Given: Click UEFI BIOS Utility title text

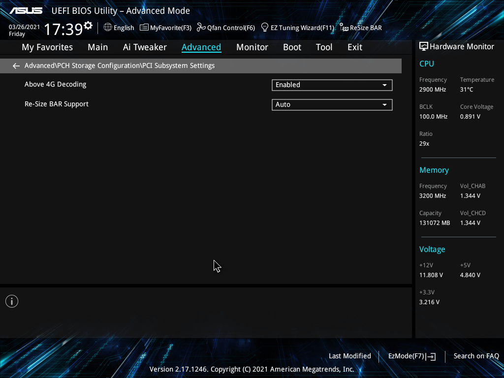Looking at the screenshot, I should point(121,11).
